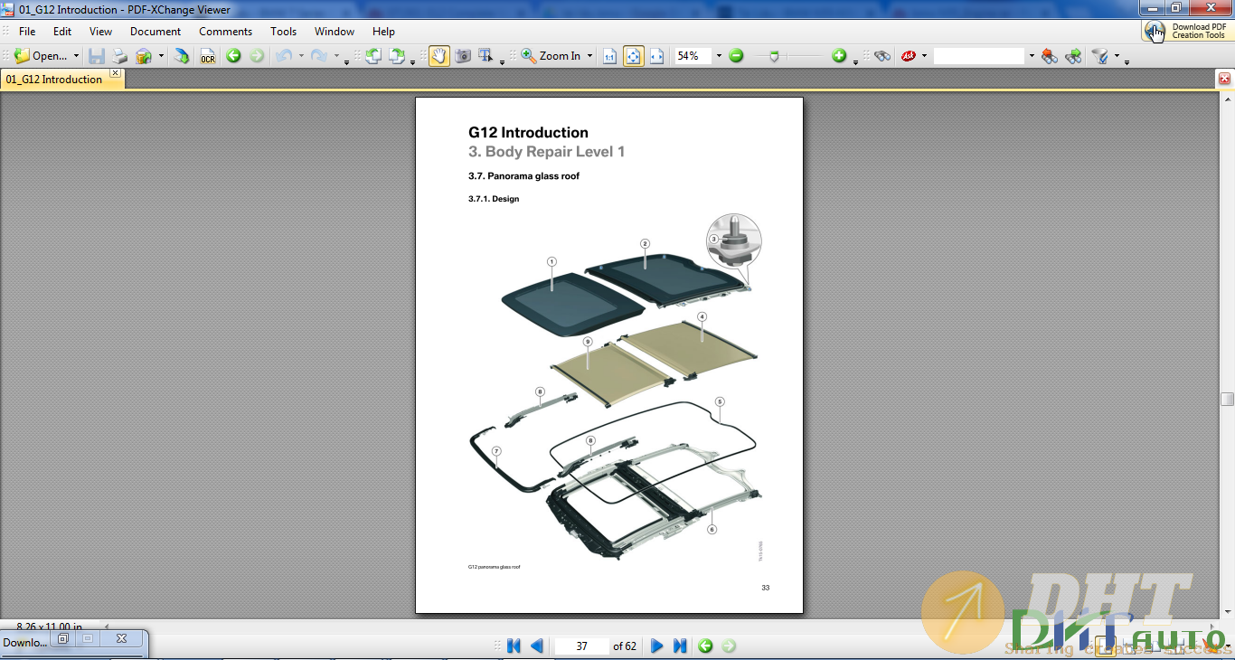Screen dimensions: 1235x660
Task: Select the Select Text tool
Action: tap(486, 56)
